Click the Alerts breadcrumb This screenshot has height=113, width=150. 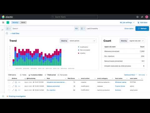click(23, 22)
